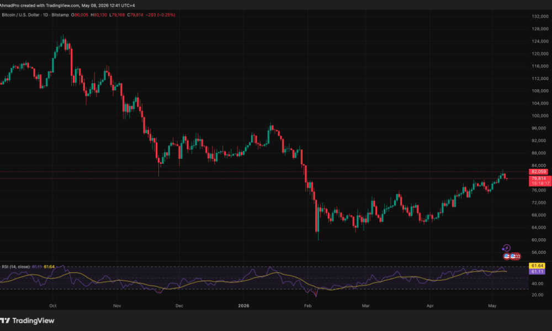552x331 pixels.
Task: Click the low value L79,168 in legend
Action: pyautogui.click(x=117, y=15)
